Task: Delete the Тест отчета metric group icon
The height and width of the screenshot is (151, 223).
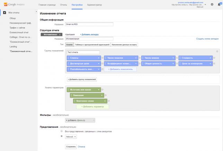Action: (x=217, y=52)
